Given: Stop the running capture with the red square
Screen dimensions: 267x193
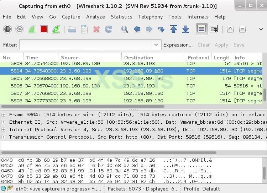Looking at the screenshot, I should tap(44, 29).
